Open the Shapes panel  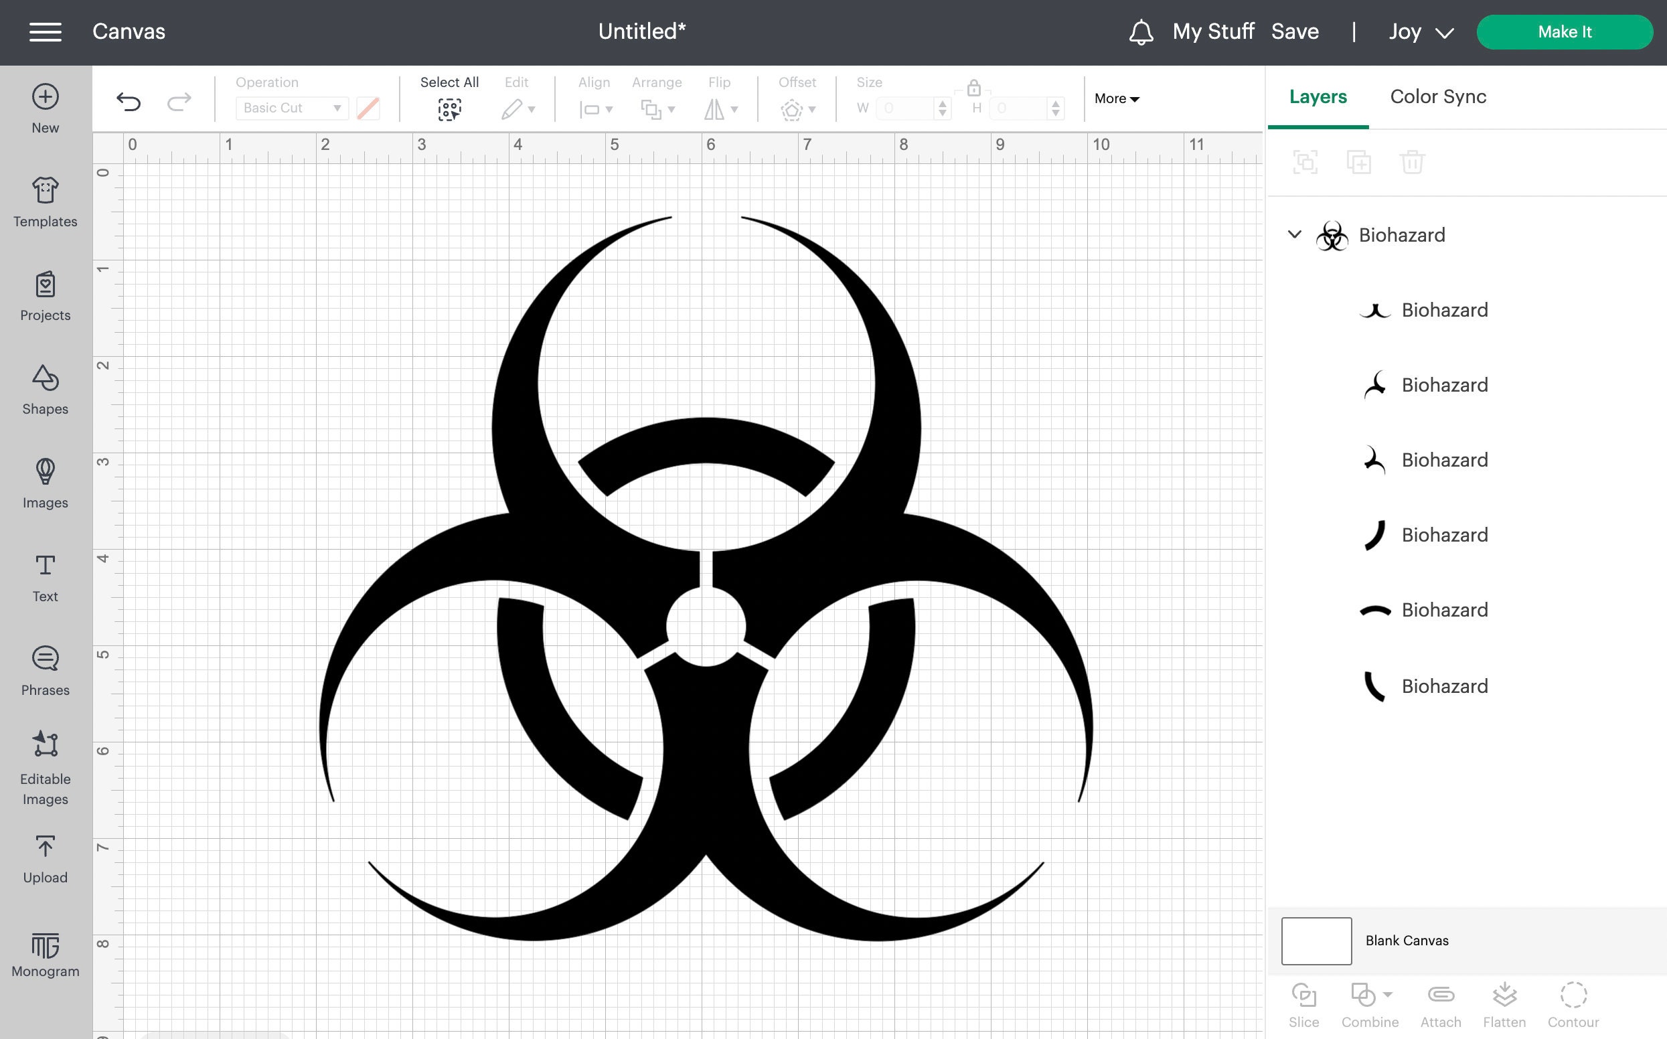click(x=45, y=388)
